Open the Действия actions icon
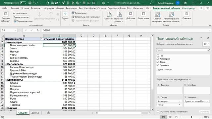Image resolution: width=212 pixels, height=119 pixels. (x=131, y=14)
